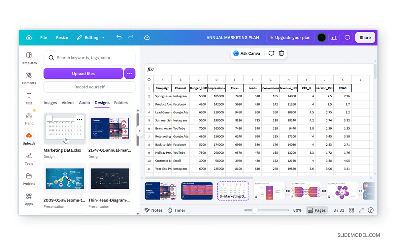This screenshot has width=396, height=245.
Task: Open 21747-01-annual-mar design thumbnail
Action: (x=110, y=129)
